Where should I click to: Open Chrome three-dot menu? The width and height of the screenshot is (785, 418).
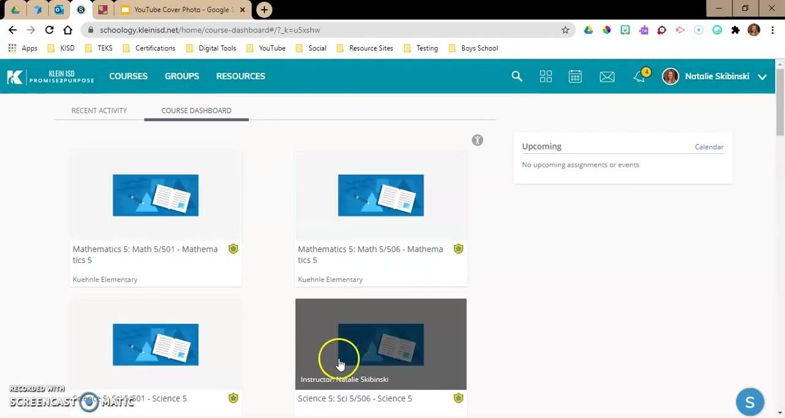(x=772, y=30)
